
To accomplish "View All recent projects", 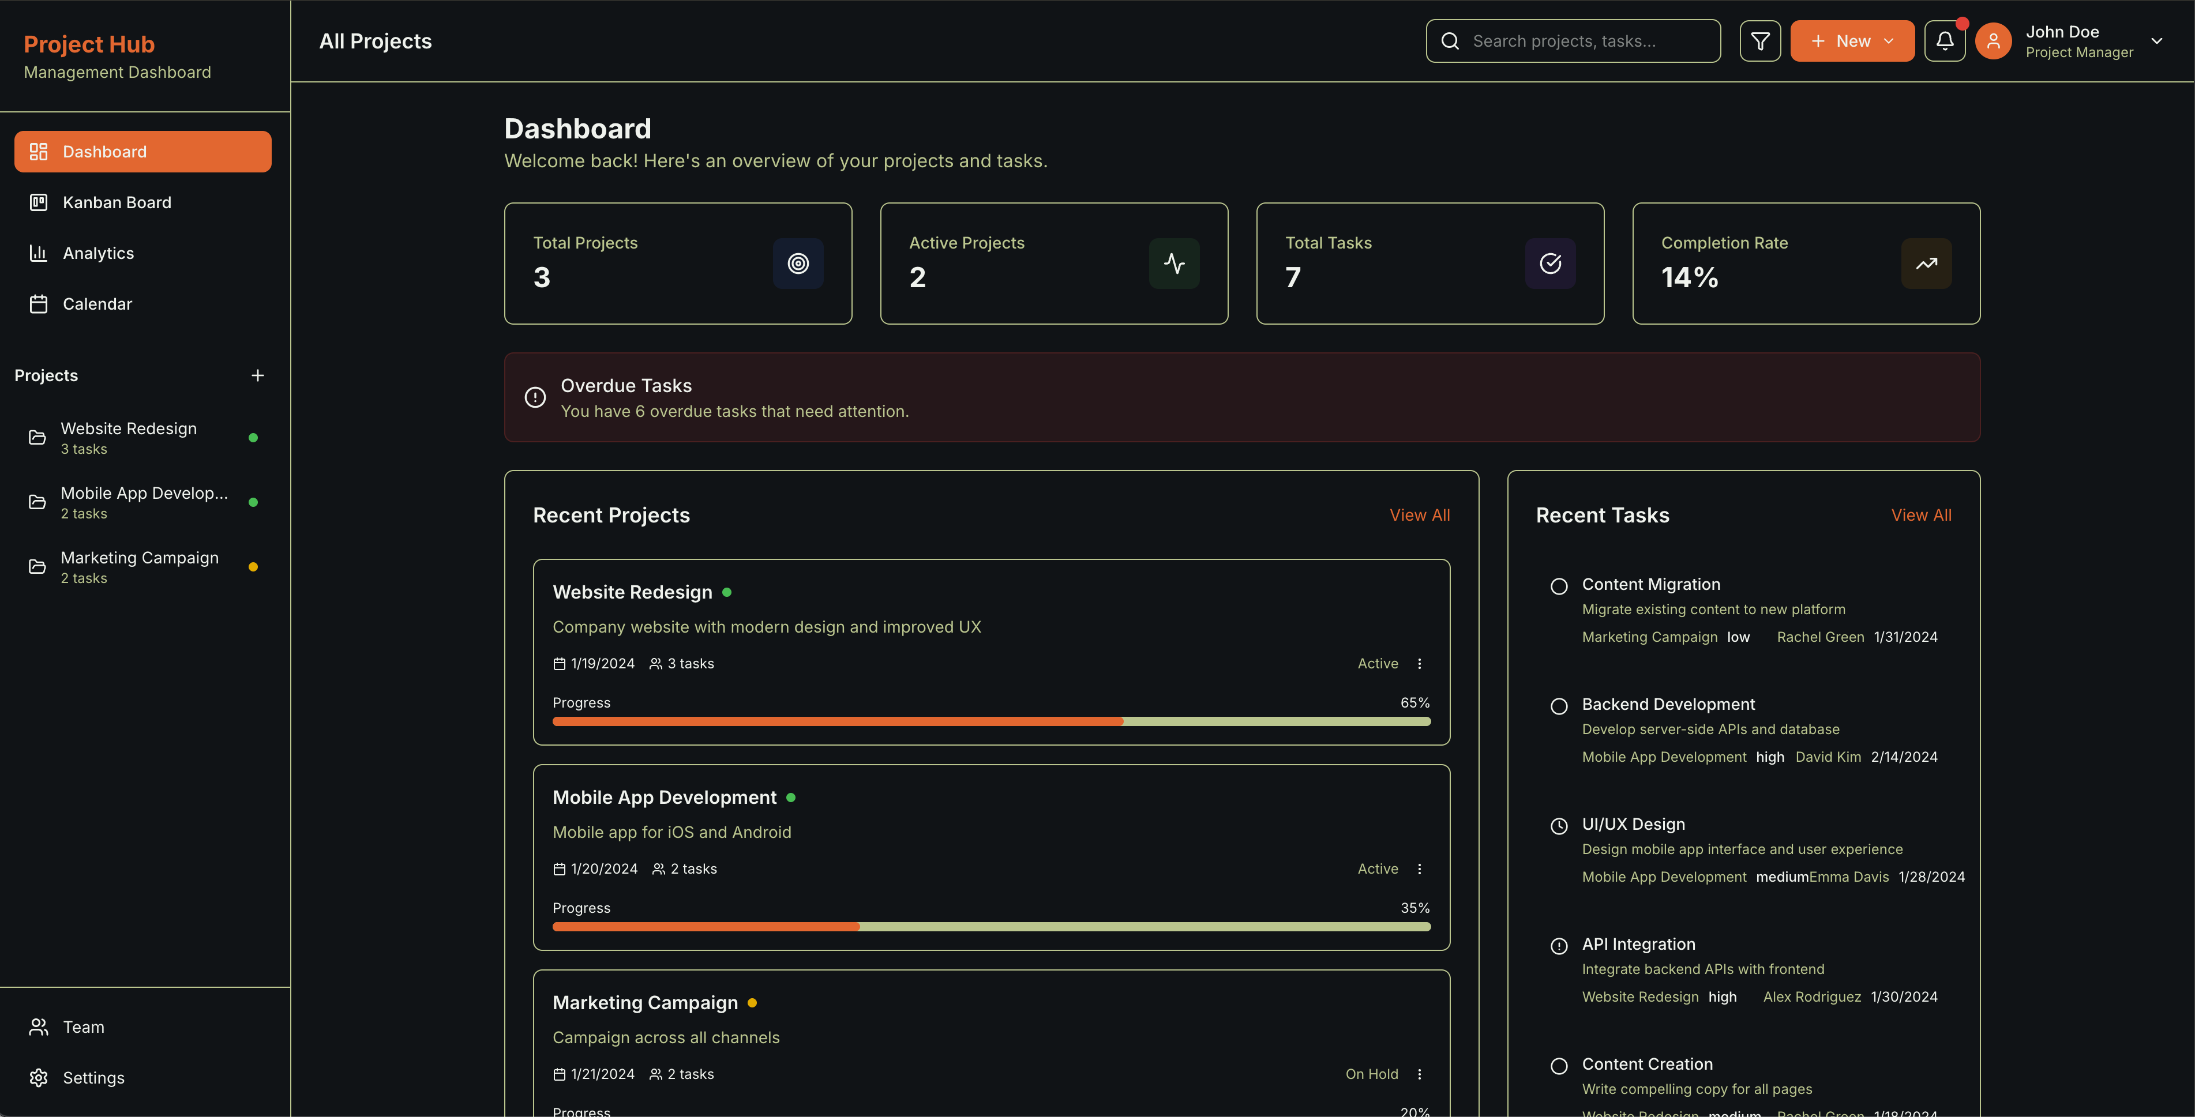I will 1419,514.
